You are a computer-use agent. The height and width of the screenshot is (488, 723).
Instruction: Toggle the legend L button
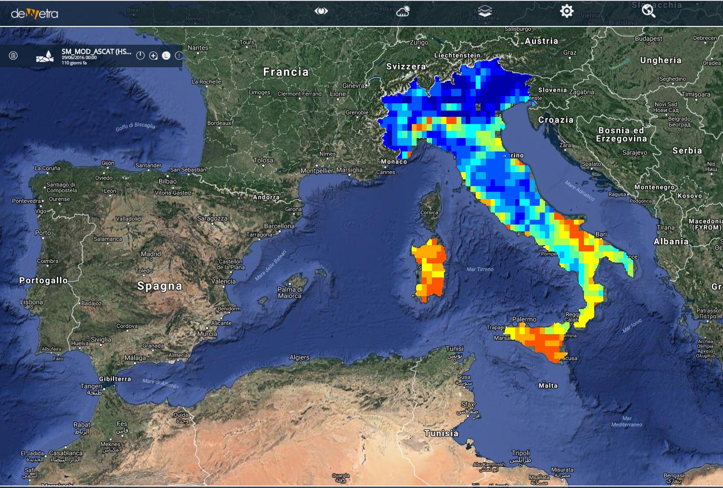click(166, 56)
